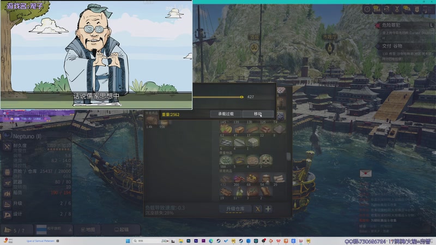Open the red mail envelope icon
The height and width of the screenshot is (245, 436).
click(x=365, y=173)
